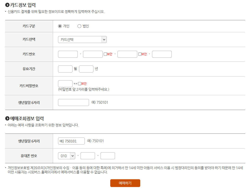The width and height of the screenshot is (248, 190).
Task: Enable the first 보안 security checkbox
Action: (x=106, y=54)
